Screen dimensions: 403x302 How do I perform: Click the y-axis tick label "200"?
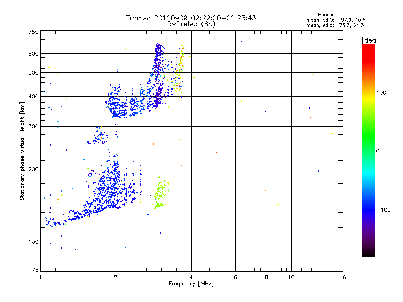pyautogui.click(x=33, y=169)
